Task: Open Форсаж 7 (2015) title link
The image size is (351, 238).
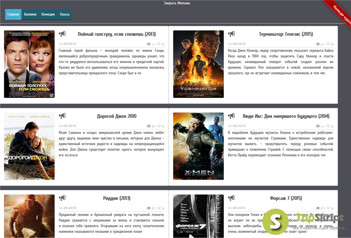Action: [286, 198]
